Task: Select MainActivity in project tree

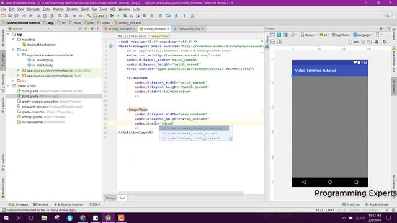Action: click(x=45, y=60)
